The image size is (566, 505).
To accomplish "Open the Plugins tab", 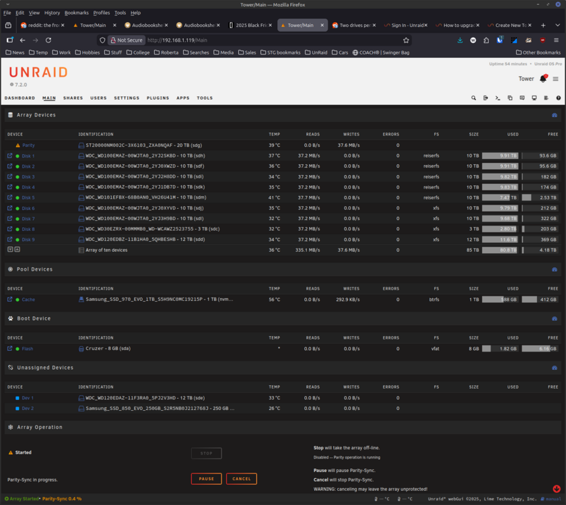I will 157,98.
